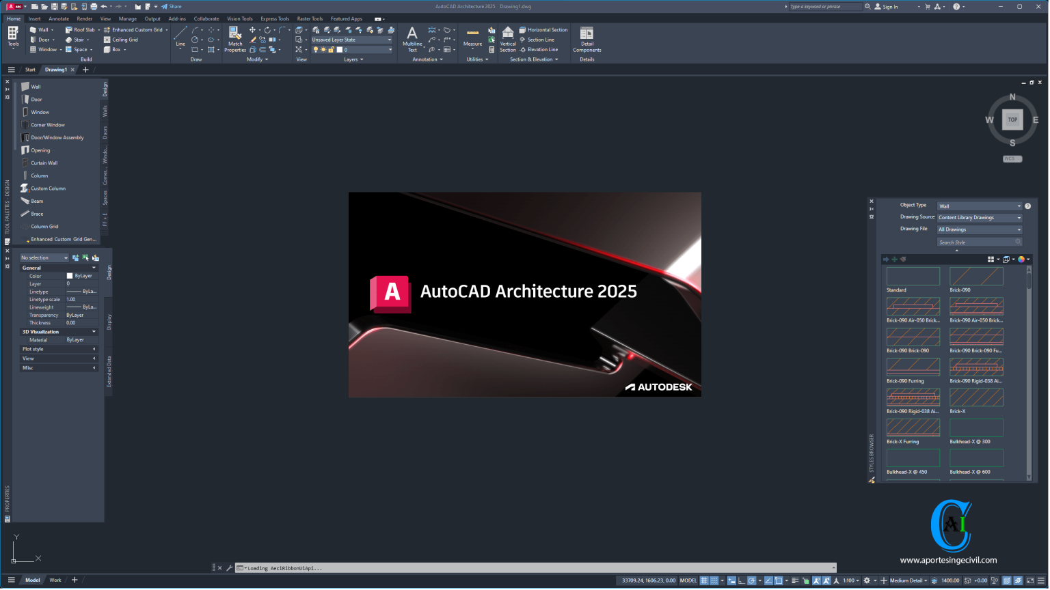Open the Object Type dropdown showing Wall
This screenshot has height=590, width=1050.
click(x=1019, y=206)
